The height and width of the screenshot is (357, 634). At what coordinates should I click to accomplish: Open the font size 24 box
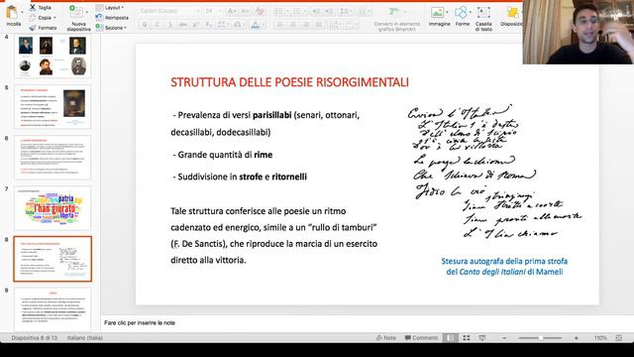pos(213,11)
